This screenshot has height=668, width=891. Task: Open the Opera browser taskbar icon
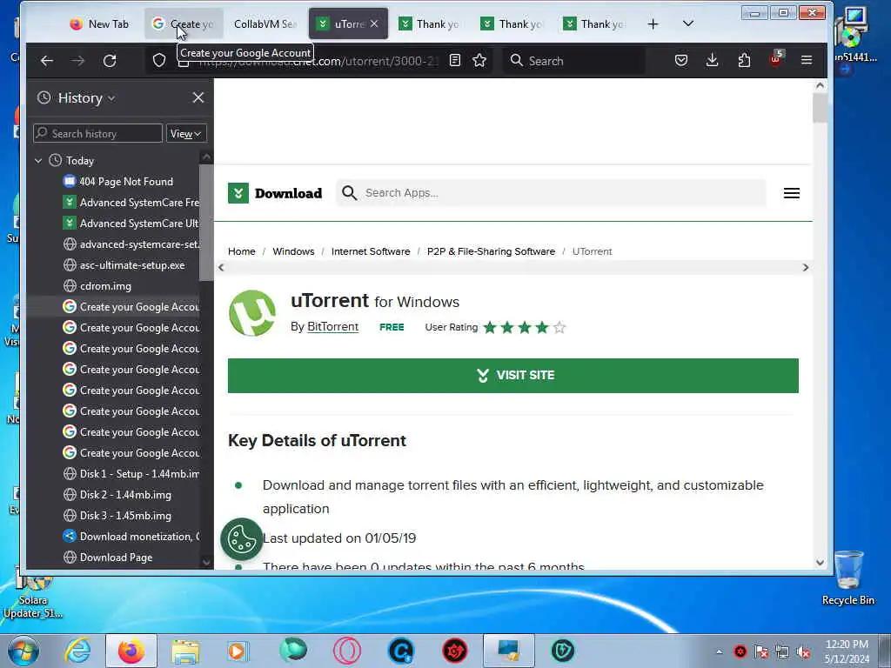coord(347,651)
